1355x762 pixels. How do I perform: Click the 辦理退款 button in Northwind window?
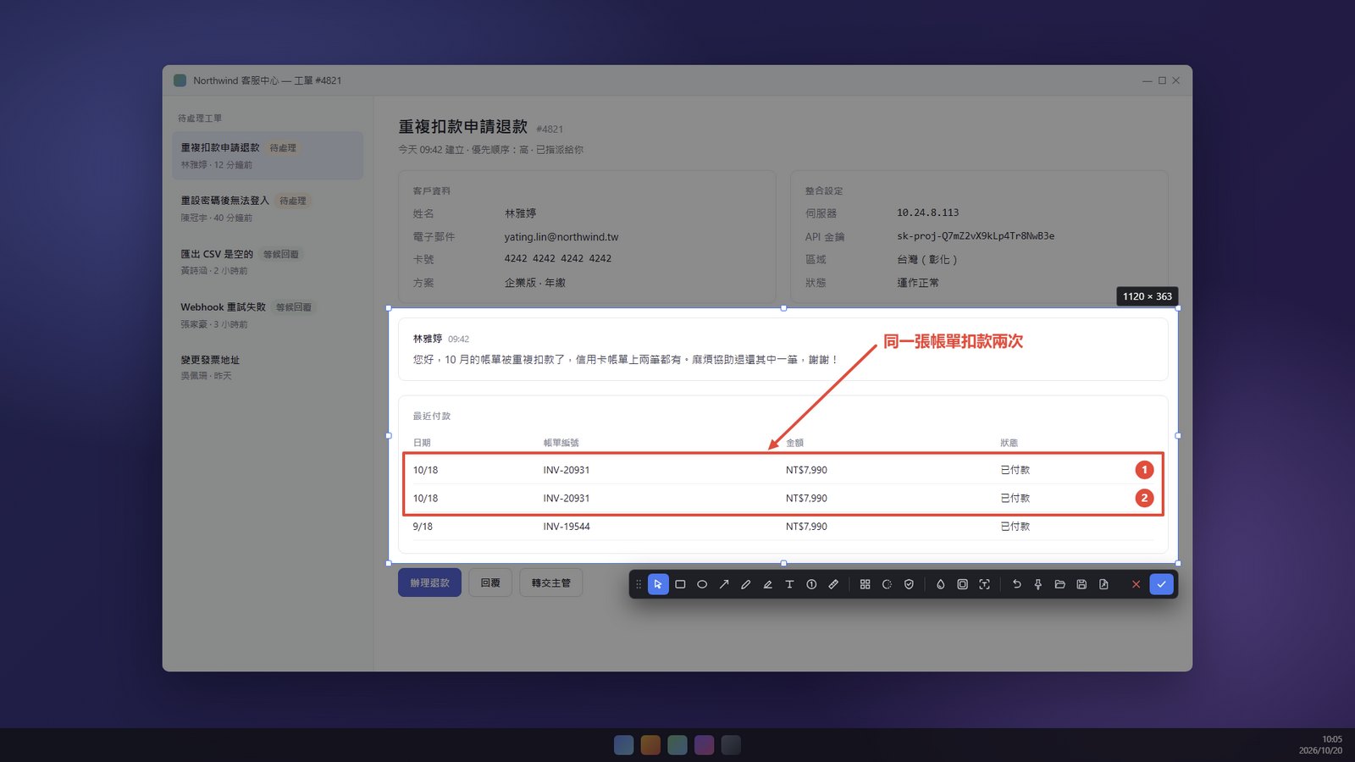(429, 583)
